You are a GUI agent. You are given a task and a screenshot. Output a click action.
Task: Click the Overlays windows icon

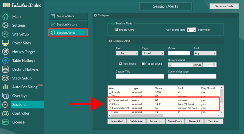pyautogui.click(x=5, y=96)
